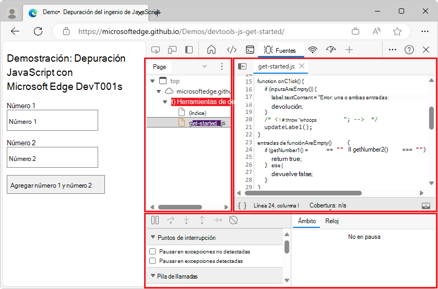This screenshot has width=438, height=289.
Task: Click Cobertura: n/a status text
Action: [328, 205]
